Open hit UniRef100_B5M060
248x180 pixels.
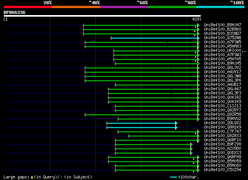coord(222,166)
